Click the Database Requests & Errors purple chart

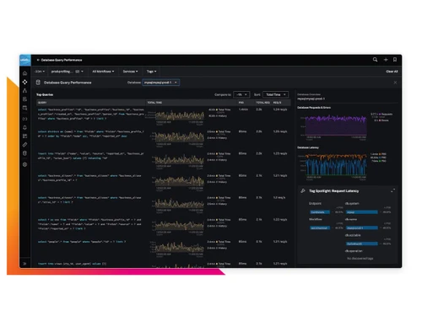[336, 126]
